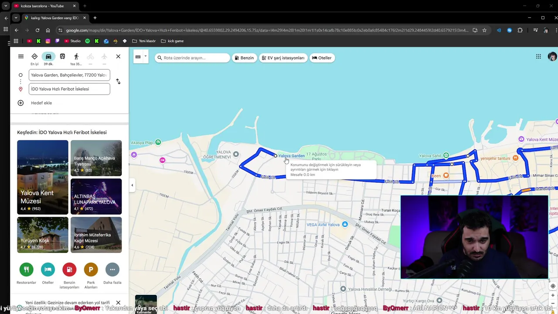Search nearby Park Alanları
Screen dimensions: 558x314
coord(91,276)
